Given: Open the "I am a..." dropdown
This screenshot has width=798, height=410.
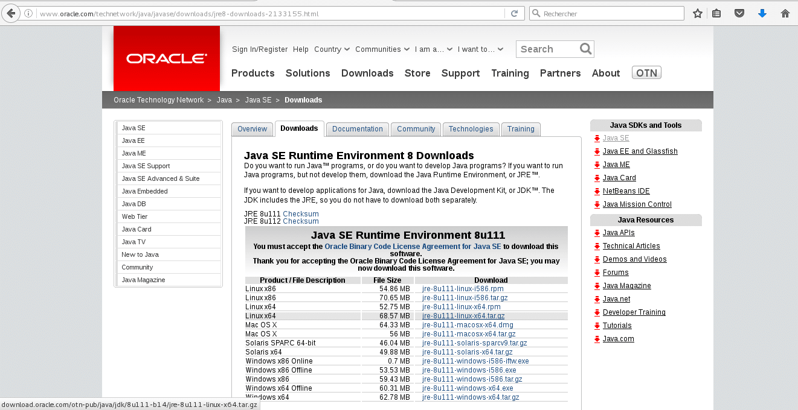Looking at the screenshot, I should [x=433, y=49].
